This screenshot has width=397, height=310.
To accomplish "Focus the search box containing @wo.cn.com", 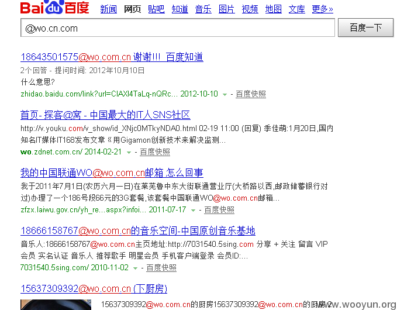I will pyautogui.click(x=178, y=27).
